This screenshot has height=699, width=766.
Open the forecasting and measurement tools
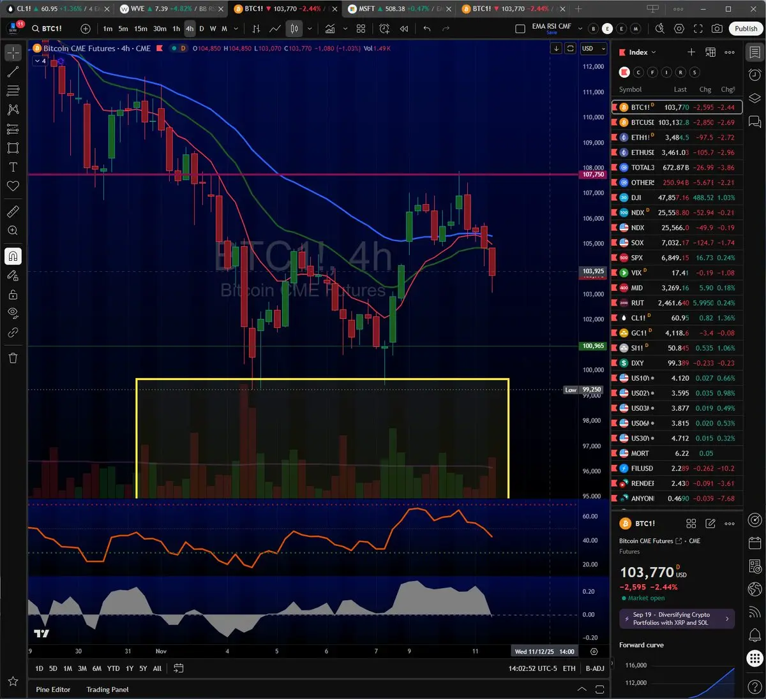[13, 129]
